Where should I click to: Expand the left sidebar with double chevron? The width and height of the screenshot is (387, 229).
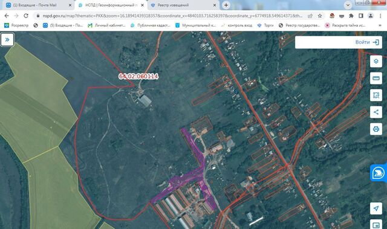7,39
